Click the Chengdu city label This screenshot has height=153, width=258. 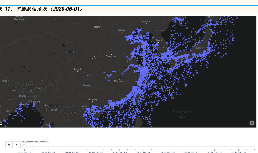(x=77, y=69)
